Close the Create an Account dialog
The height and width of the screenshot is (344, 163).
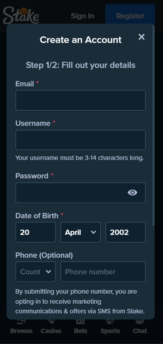(x=142, y=37)
